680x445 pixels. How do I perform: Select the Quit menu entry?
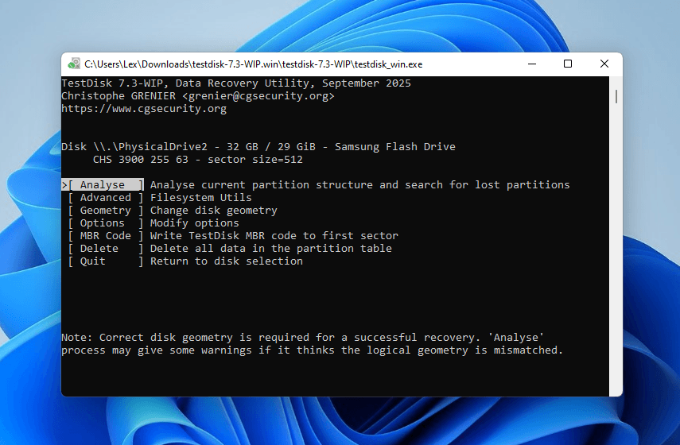pos(106,261)
